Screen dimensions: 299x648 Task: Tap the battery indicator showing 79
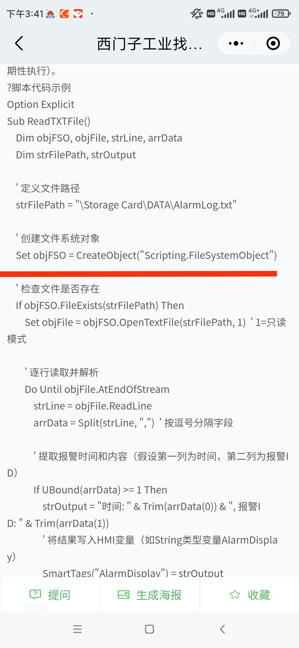(x=281, y=14)
